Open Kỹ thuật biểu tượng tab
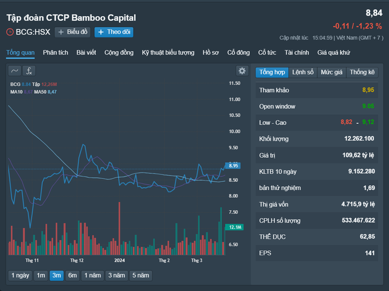389x291 pixels. point(168,52)
